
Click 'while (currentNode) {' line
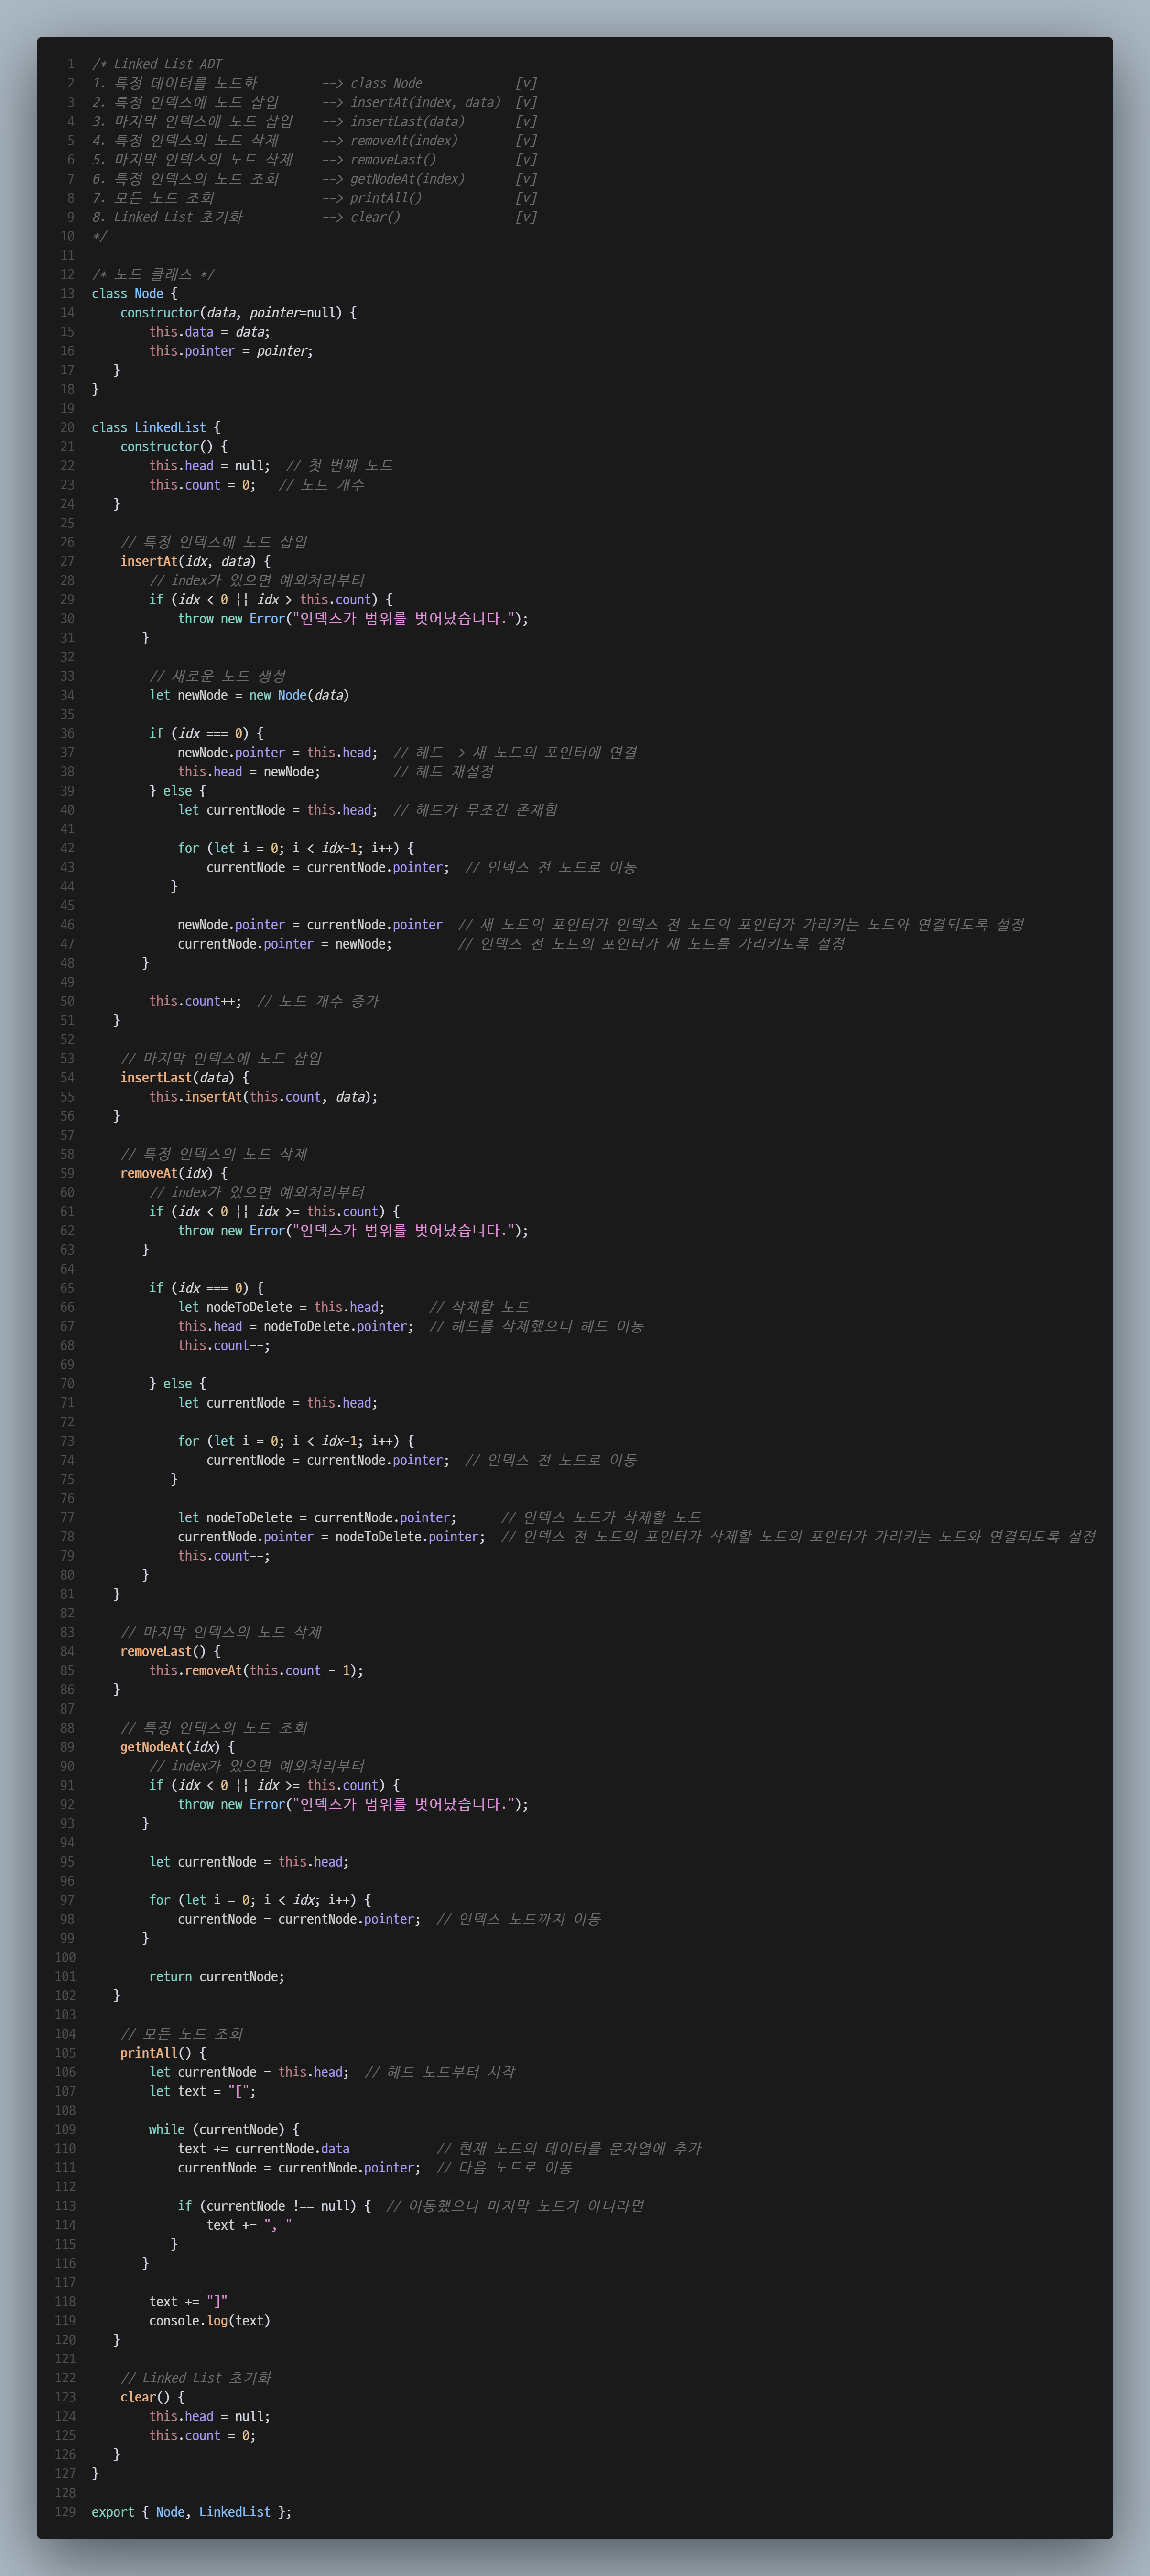coord(224,2130)
